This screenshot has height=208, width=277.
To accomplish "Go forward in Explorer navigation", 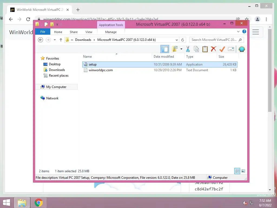I will pyautogui.click(x=48, y=40).
